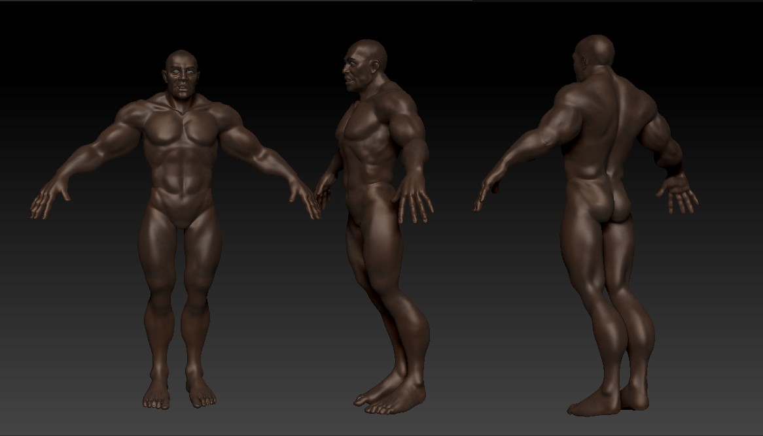This screenshot has height=436, width=763.
Task: Click the side-view figure's head
Action: click(364, 65)
